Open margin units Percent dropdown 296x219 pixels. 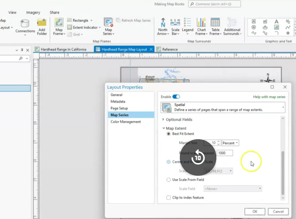(231, 143)
